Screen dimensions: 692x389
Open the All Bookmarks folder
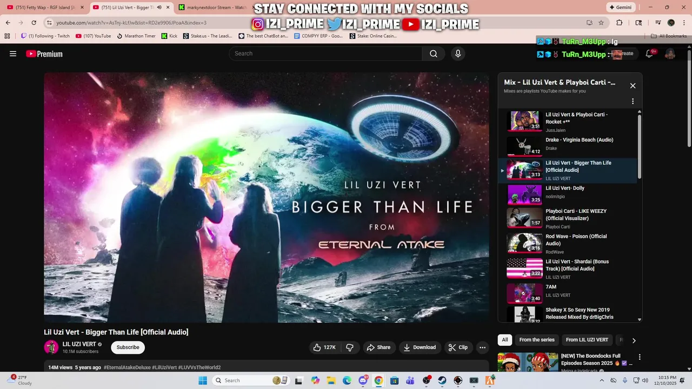click(x=669, y=36)
